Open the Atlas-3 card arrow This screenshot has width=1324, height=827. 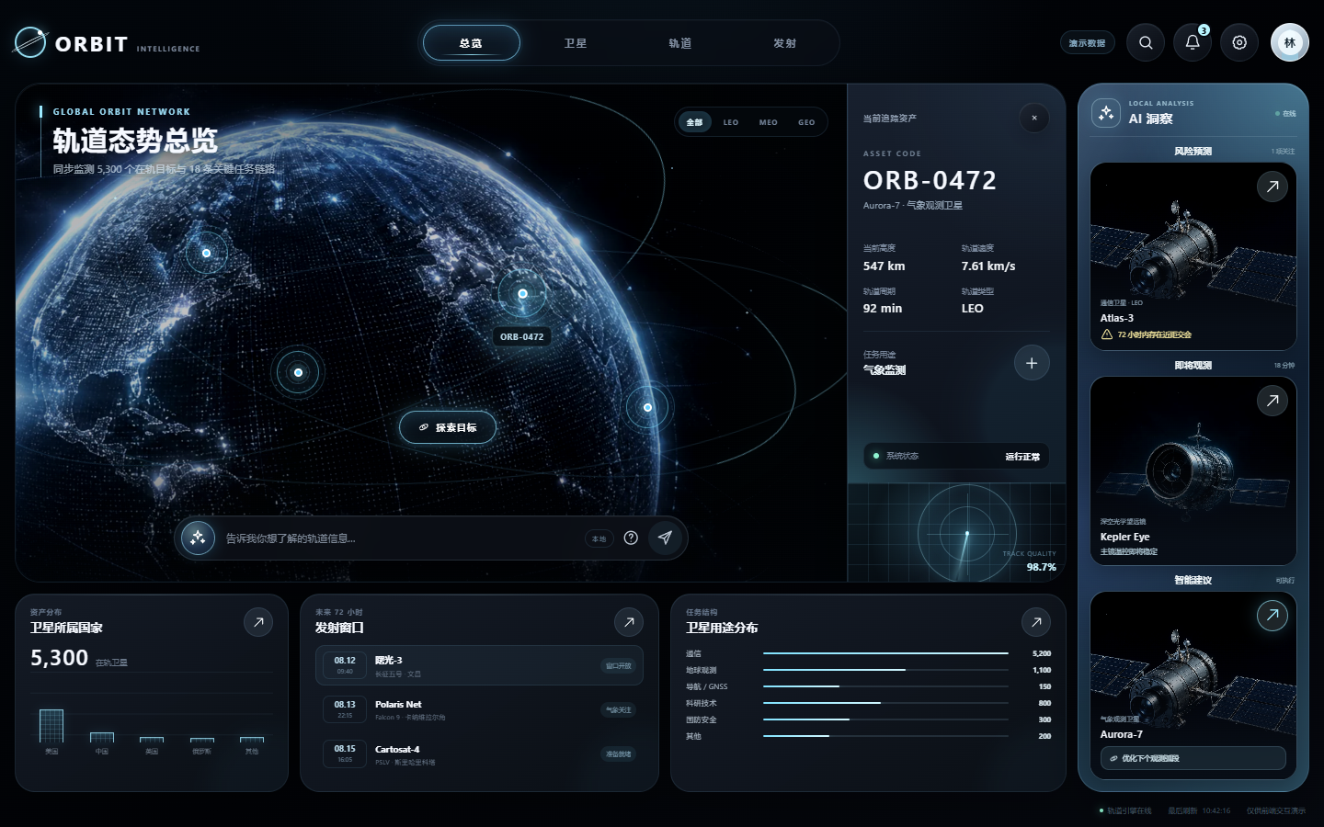[x=1273, y=187]
